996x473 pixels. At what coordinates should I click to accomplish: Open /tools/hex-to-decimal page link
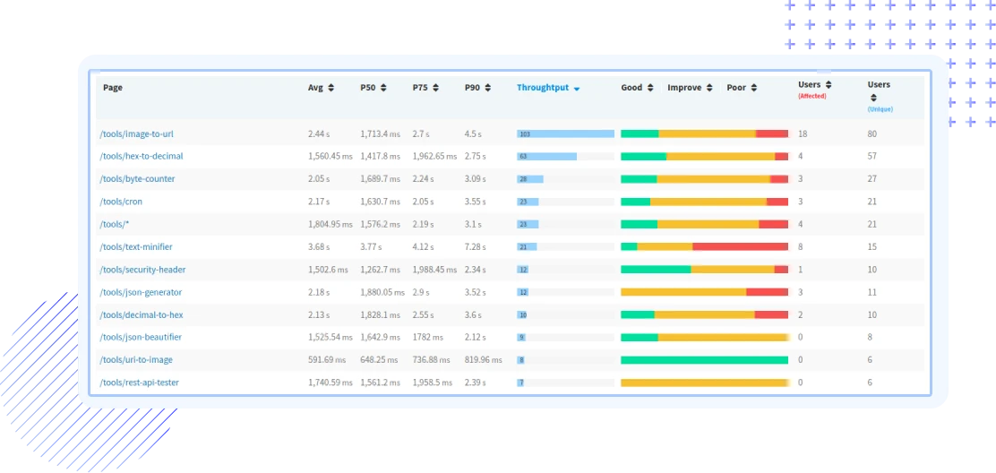coord(142,156)
